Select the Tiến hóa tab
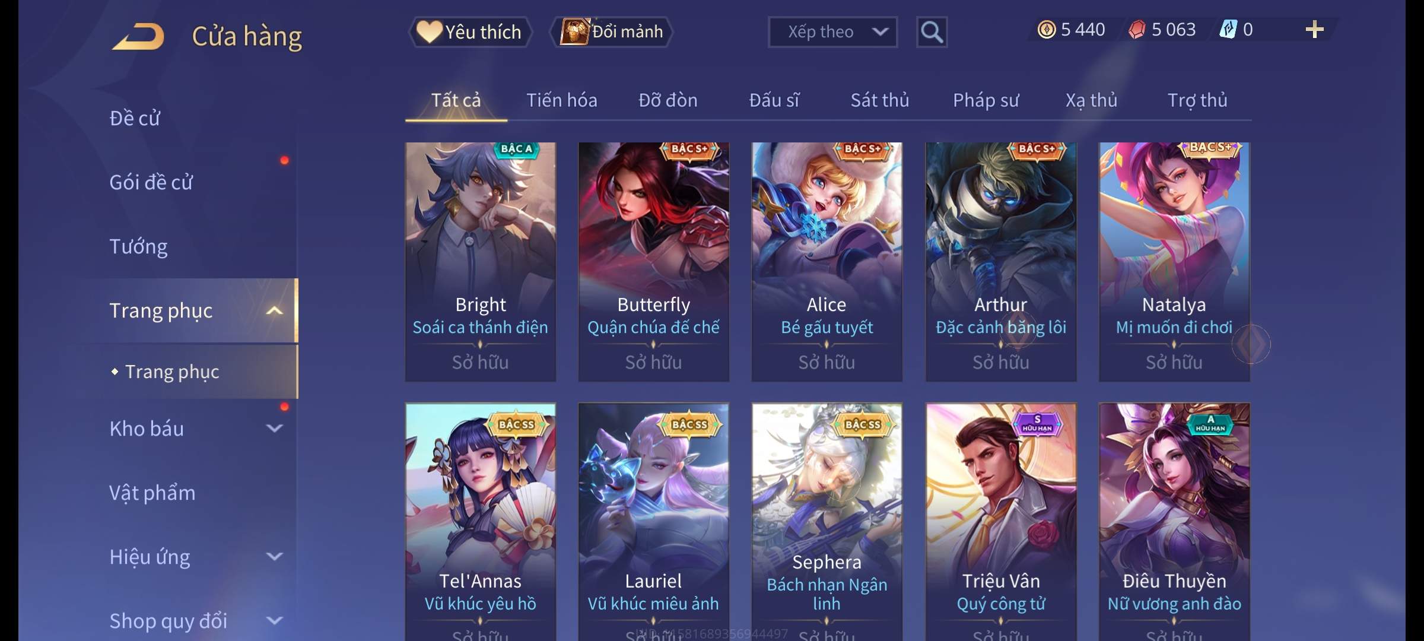1424x641 pixels. pos(562,100)
